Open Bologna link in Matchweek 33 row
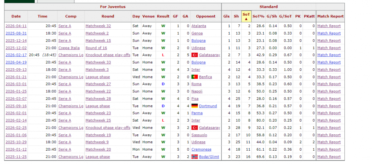The image size is (372, 164). (x=199, y=62)
